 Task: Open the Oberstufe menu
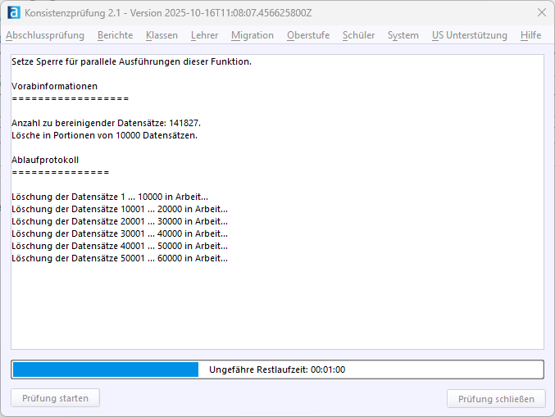pos(308,35)
